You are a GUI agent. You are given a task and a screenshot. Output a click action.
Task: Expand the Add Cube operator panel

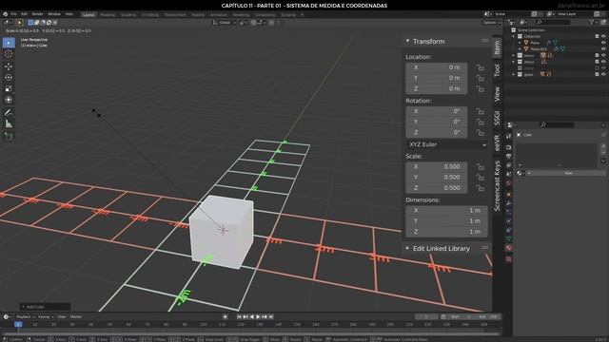click(24, 307)
